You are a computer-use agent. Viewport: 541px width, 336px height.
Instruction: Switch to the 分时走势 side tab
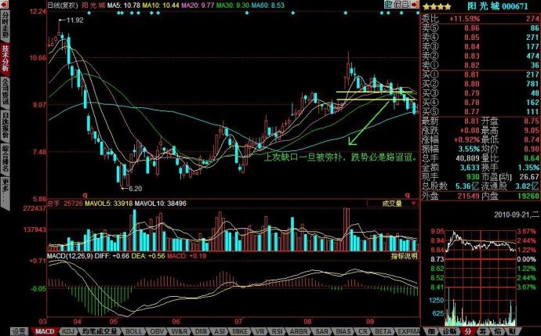5,26
